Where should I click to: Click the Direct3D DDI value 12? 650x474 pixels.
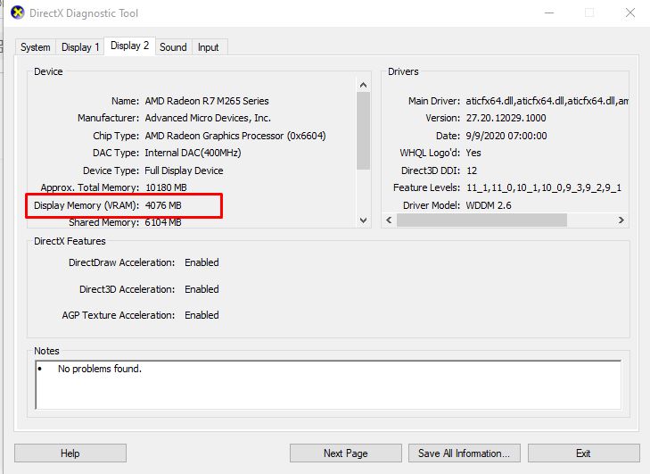tap(472, 170)
